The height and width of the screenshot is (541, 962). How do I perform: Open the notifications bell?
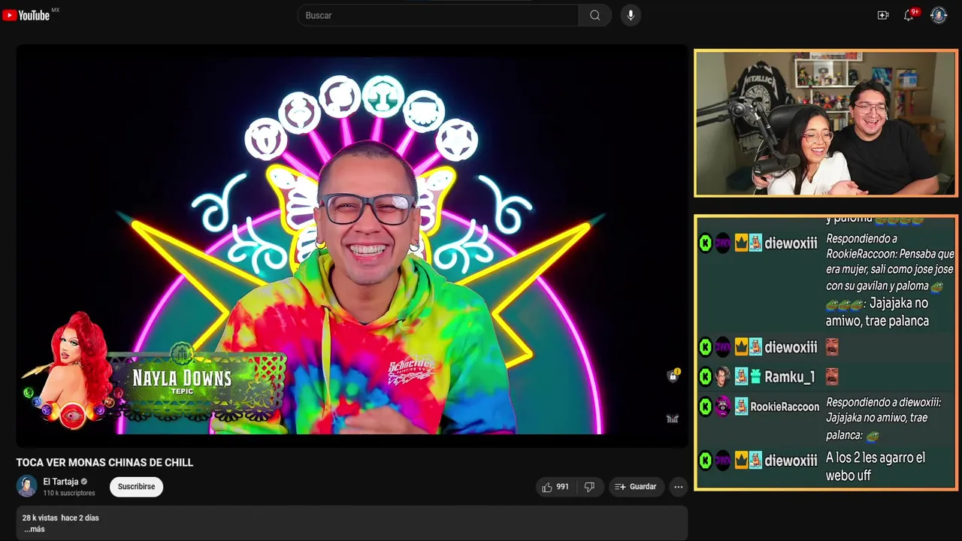909,15
